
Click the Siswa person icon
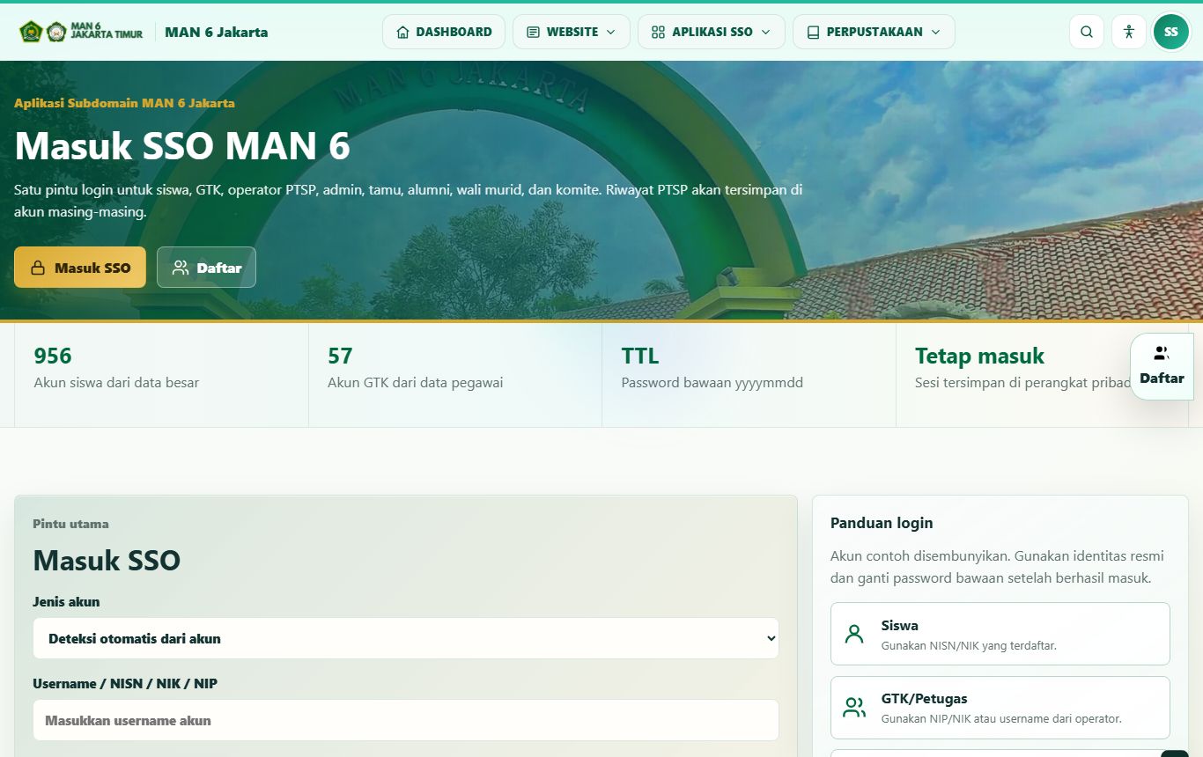(854, 634)
